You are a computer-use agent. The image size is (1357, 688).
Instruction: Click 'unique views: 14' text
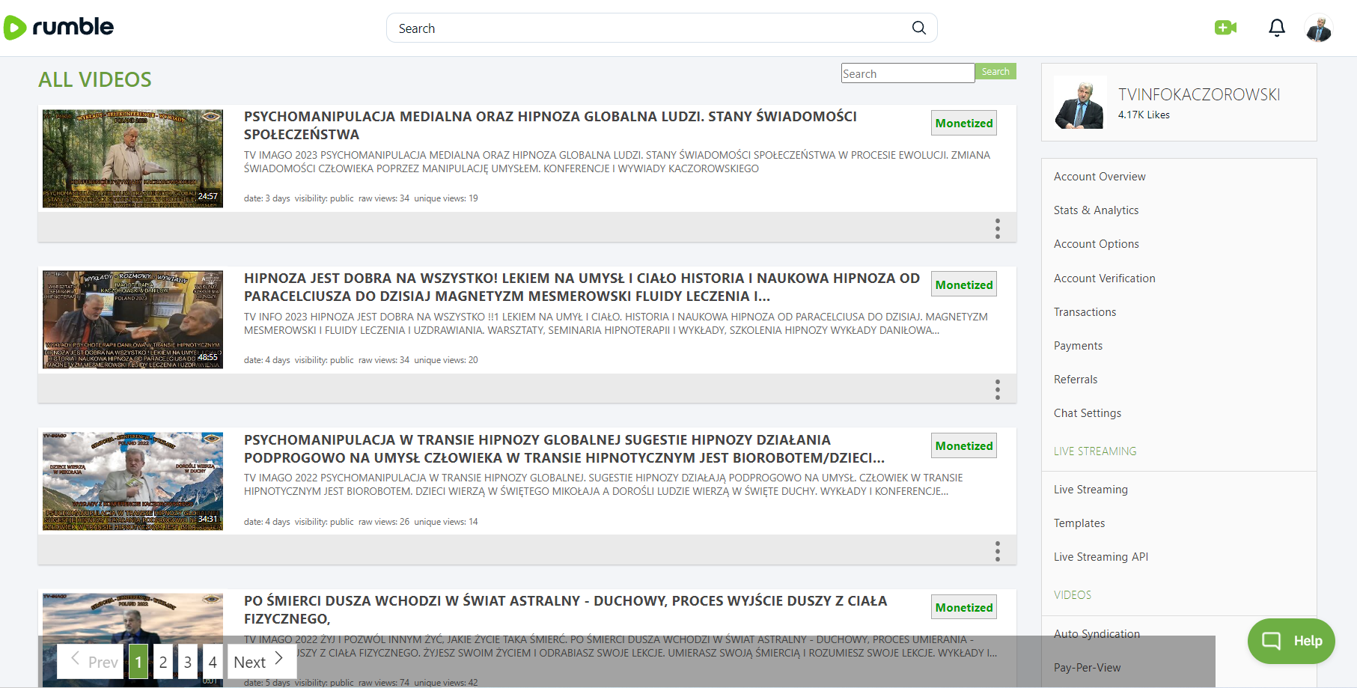click(446, 522)
